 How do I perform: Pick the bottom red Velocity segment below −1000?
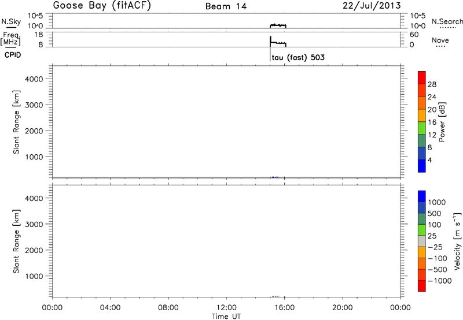(422, 286)
